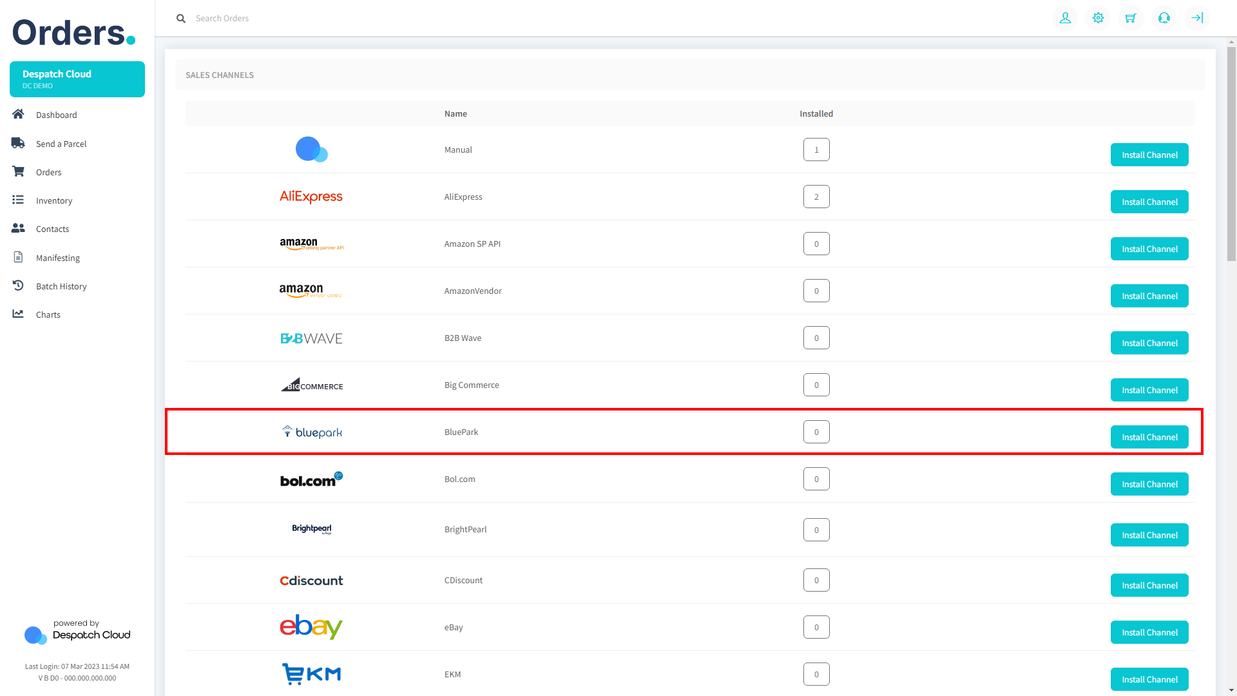
Task: Click the AliExpress installed count box
Action: click(x=816, y=197)
